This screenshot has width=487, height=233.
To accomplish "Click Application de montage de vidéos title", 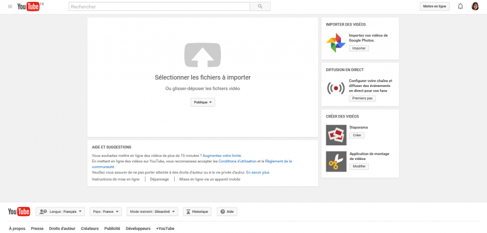I will 370,156.
